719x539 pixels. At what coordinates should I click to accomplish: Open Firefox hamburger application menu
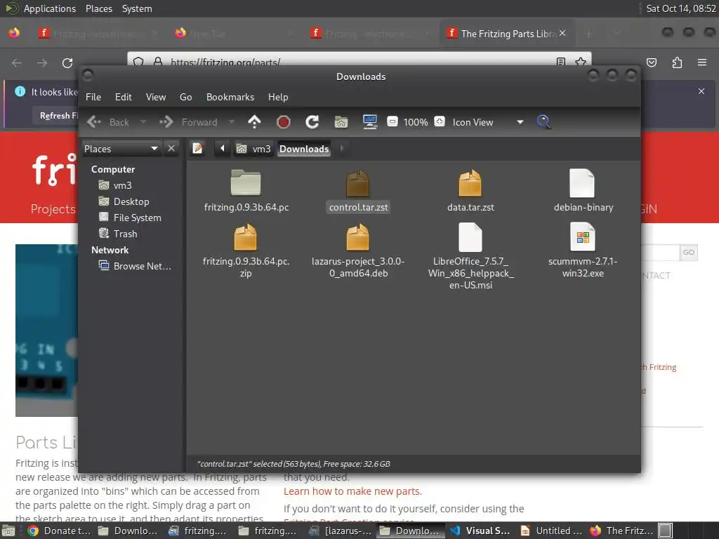702,62
